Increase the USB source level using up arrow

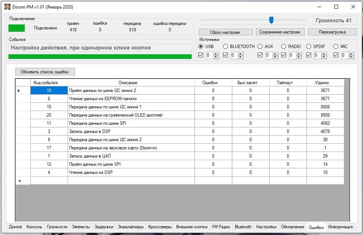217,54
